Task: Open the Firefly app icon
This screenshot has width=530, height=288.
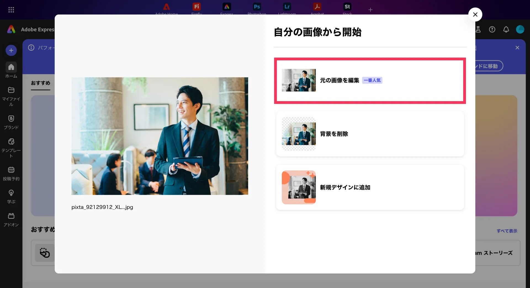Action: click(x=197, y=7)
